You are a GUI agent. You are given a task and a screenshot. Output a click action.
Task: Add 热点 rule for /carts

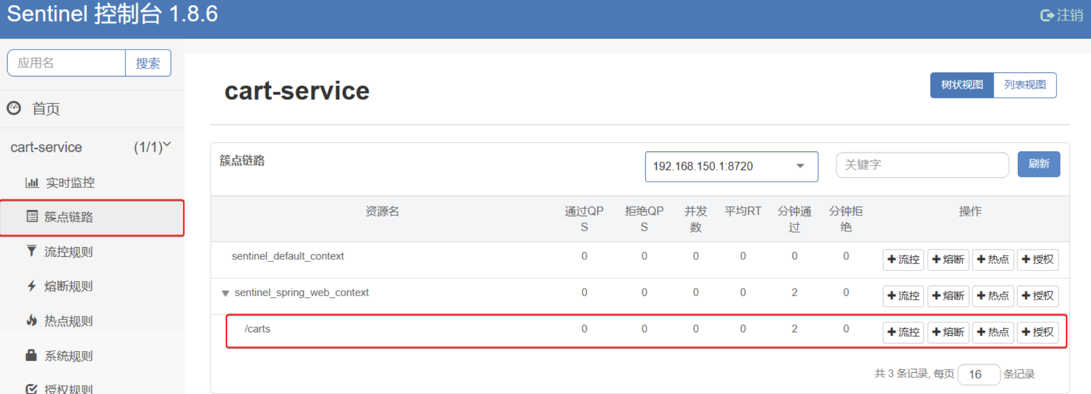(x=993, y=332)
